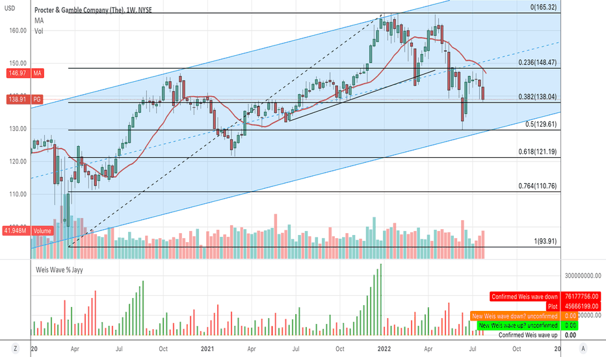Image resolution: width=606 pixels, height=357 pixels.
Task: Click the Confirmed Weis wave up label
Action: pos(528,335)
